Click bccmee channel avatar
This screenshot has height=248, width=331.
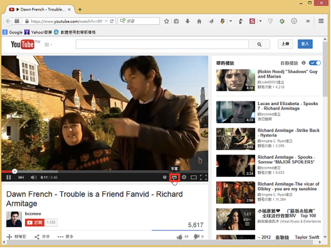(14, 219)
